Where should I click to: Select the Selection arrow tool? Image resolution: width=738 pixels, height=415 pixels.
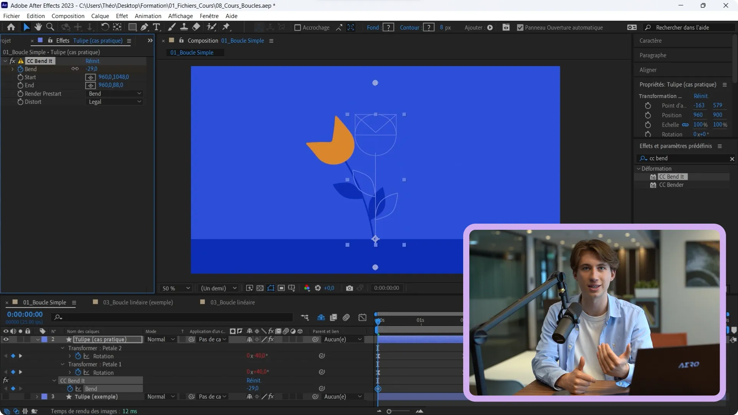pos(26,27)
